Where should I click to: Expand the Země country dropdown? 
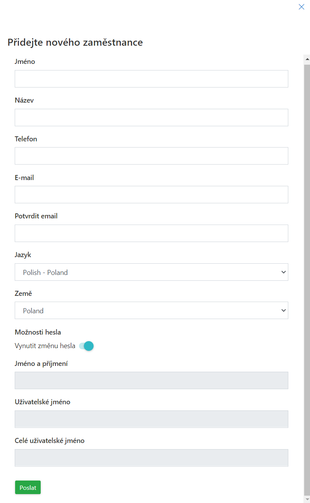point(151,311)
